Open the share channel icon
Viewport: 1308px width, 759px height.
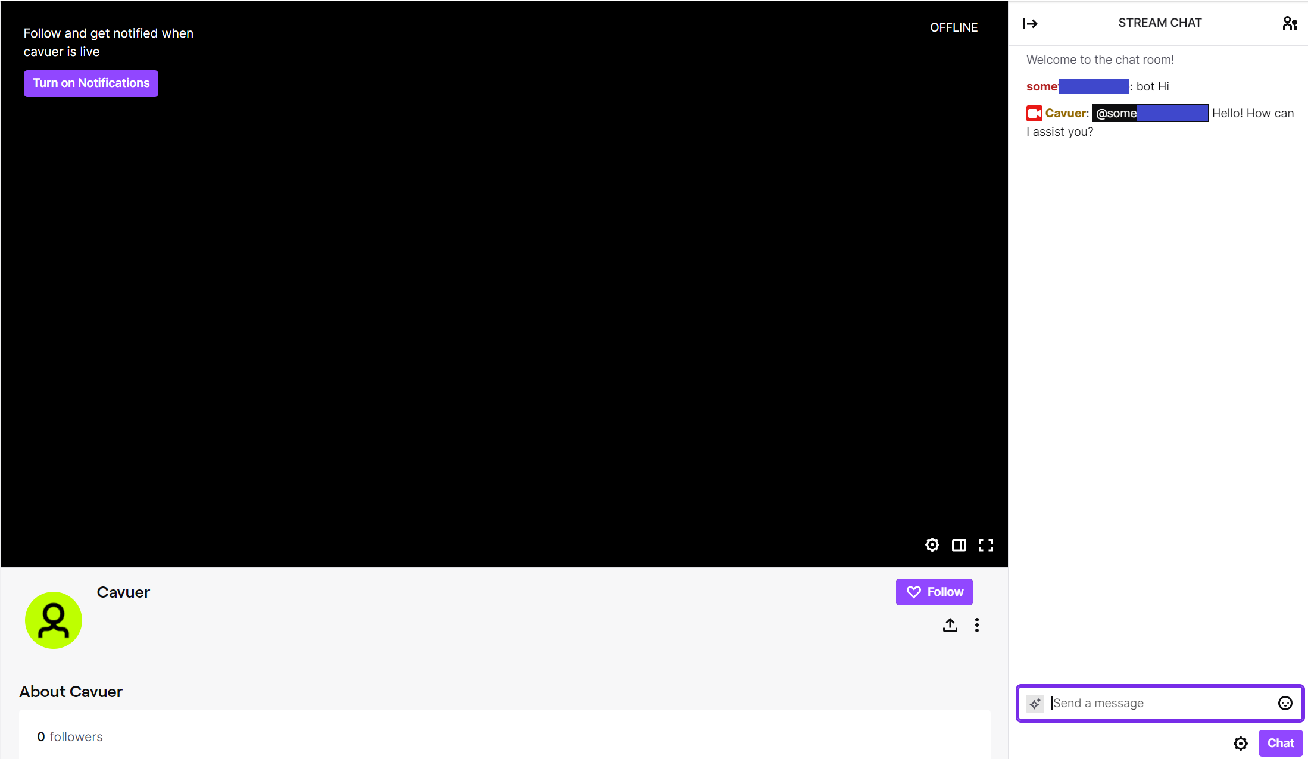click(x=950, y=625)
